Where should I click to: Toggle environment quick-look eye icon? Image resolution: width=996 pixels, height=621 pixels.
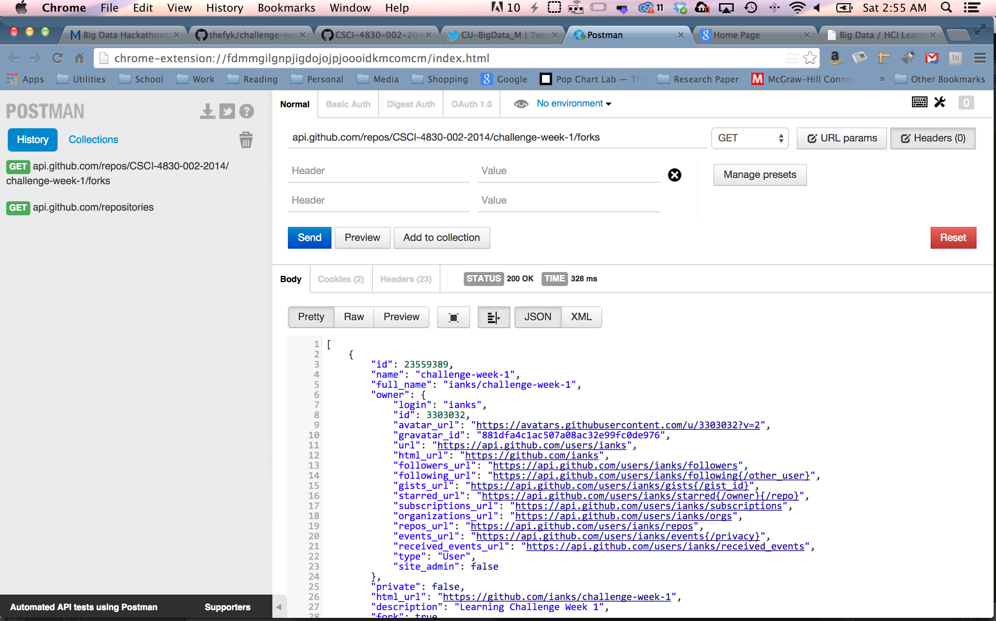(x=521, y=104)
